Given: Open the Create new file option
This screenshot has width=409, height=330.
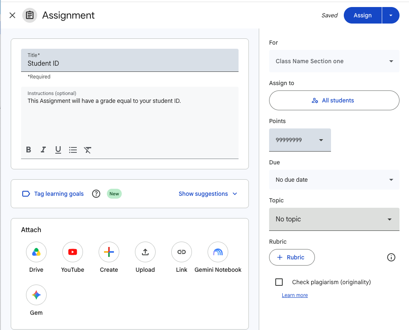Looking at the screenshot, I should (x=109, y=252).
